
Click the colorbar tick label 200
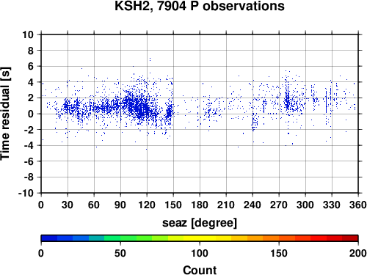(358, 253)
